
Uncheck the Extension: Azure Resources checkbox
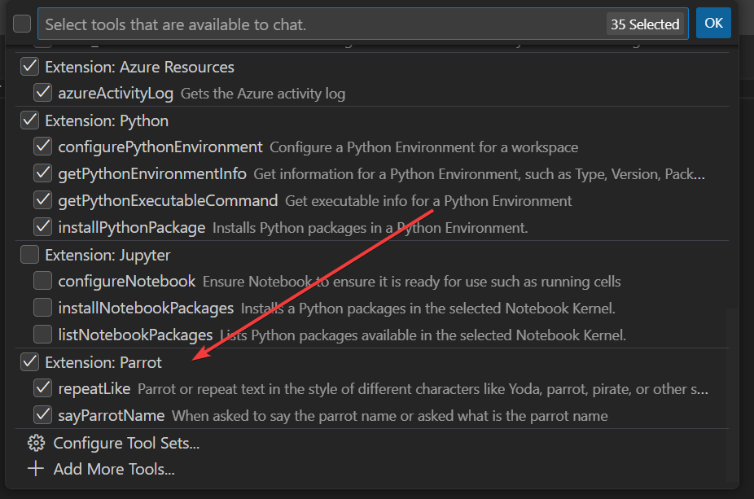coord(29,66)
